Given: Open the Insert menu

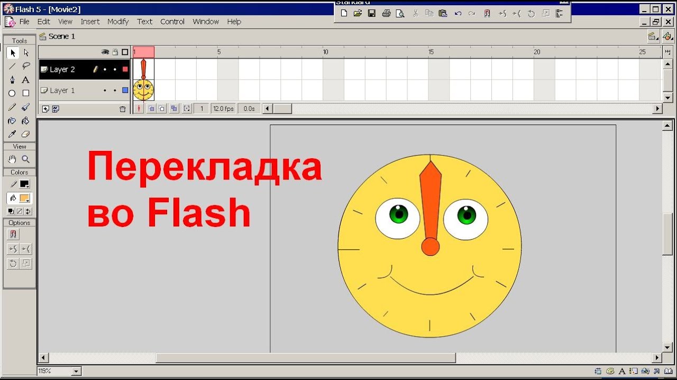Looking at the screenshot, I should (x=90, y=22).
